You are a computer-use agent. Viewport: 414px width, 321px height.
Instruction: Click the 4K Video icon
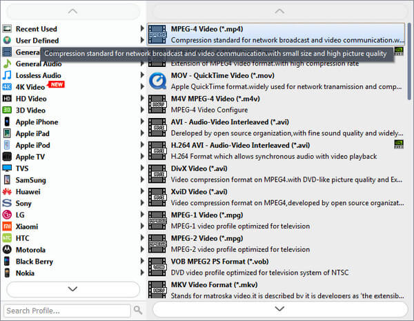click(x=7, y=87)
